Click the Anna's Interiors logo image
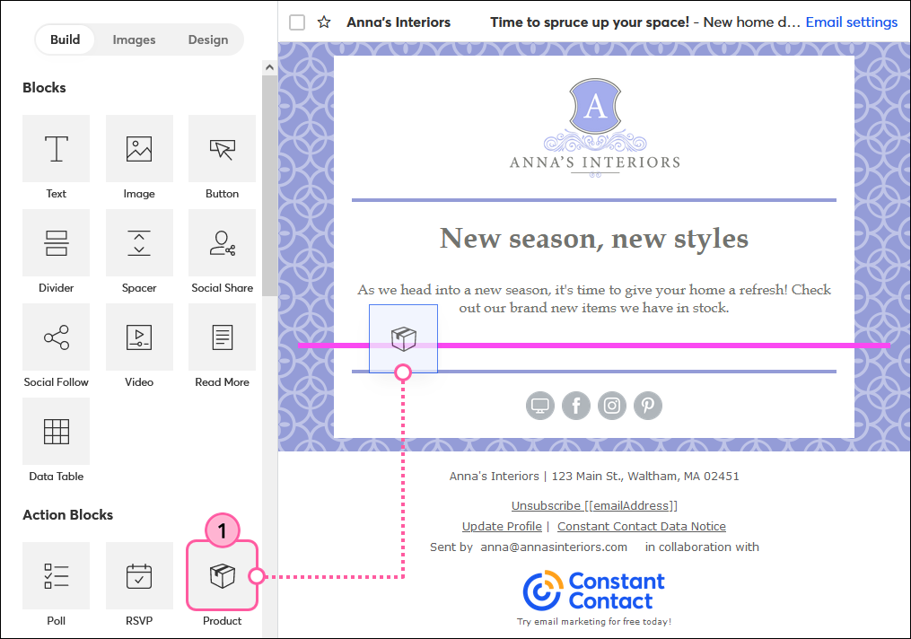This screenshot has height=639, width=911. [595, 127]
